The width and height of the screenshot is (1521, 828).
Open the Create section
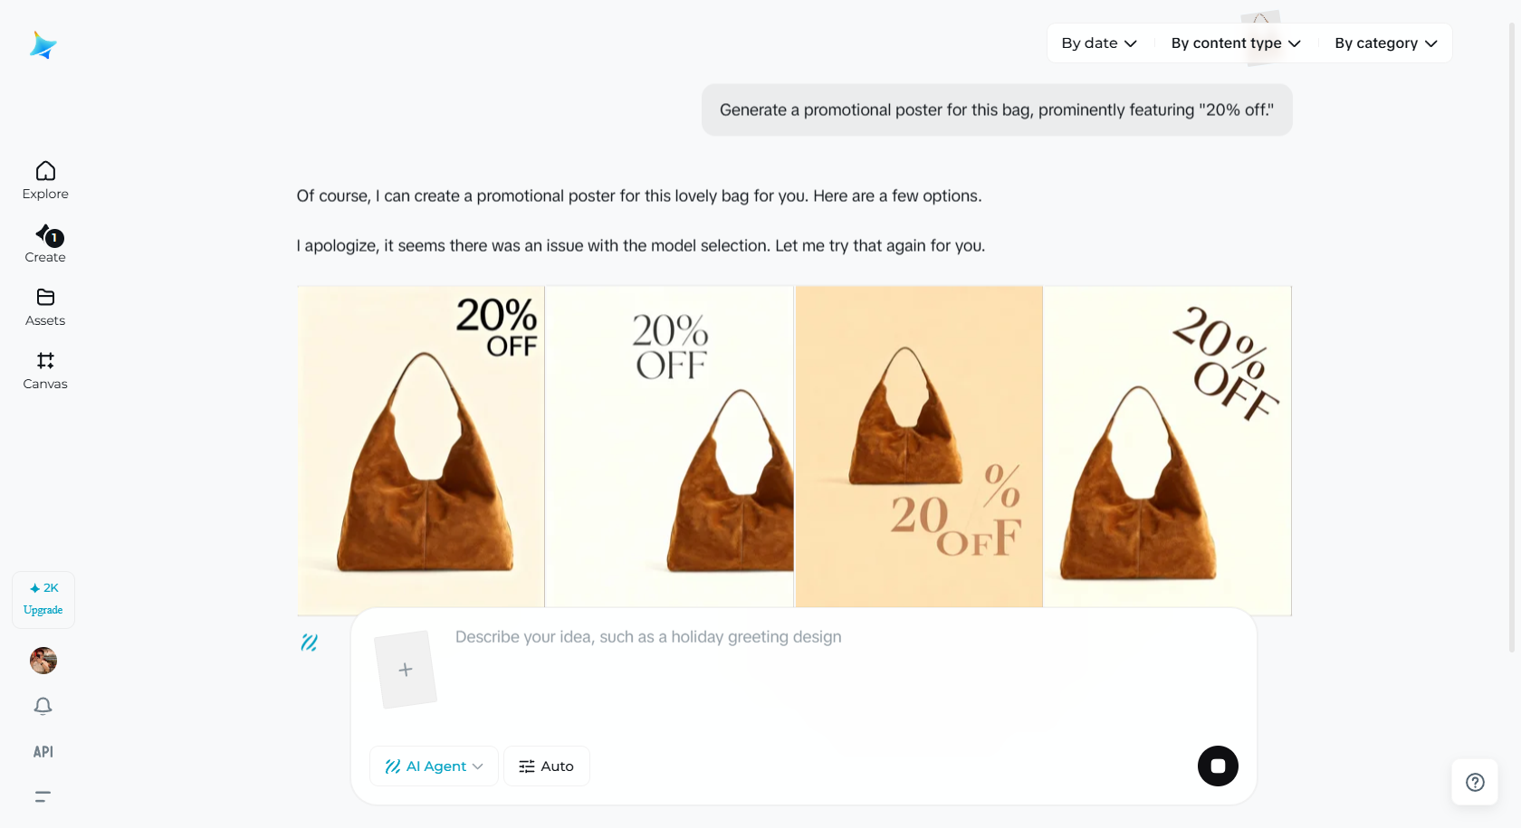(45, 244)
